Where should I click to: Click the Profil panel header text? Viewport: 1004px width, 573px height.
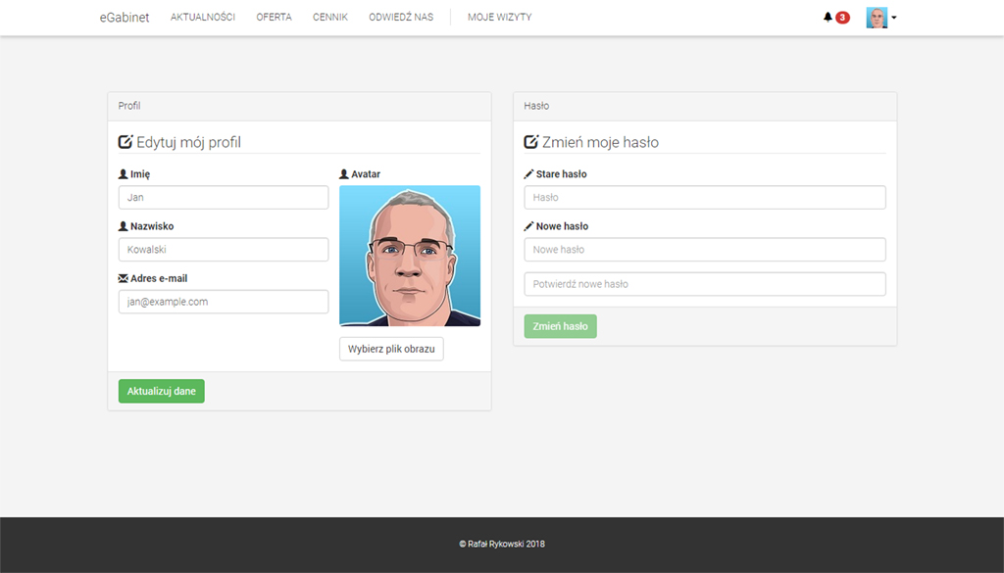point(129,106)
